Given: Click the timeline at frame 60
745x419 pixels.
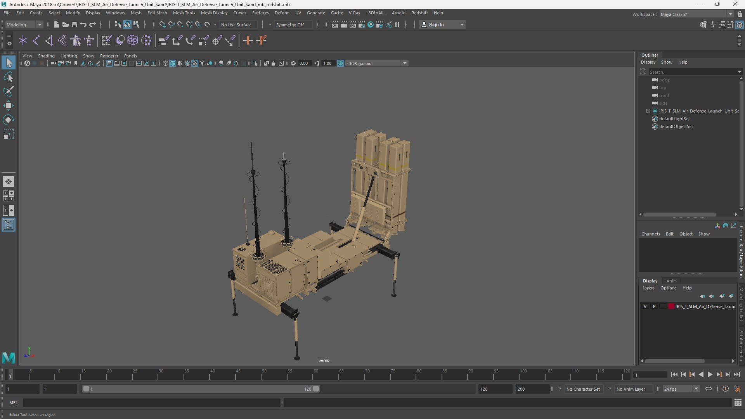Looking at the screenshot, I should pos(315,374).
